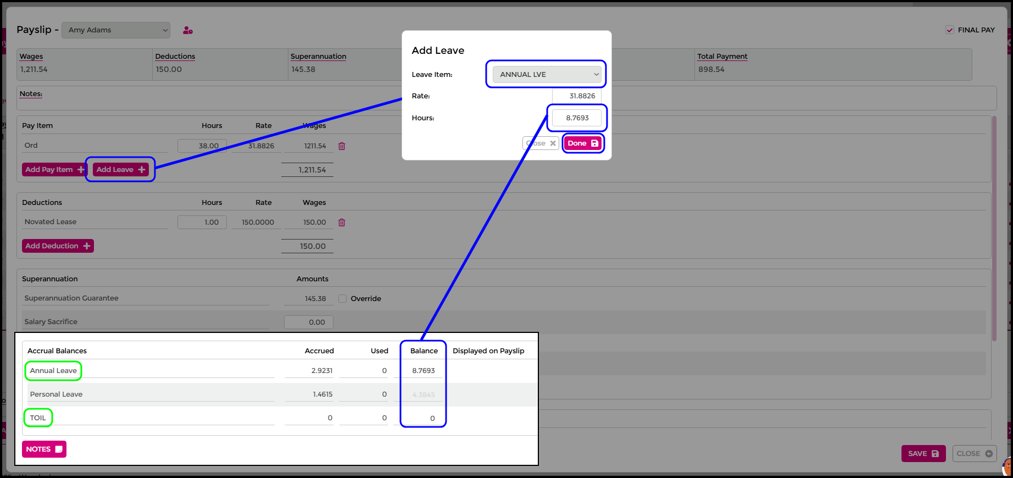Image resolution: width=1013 pixels, height=478 pixels.
Task: Close the Add Leave dialog
Action: pos(541,143)
